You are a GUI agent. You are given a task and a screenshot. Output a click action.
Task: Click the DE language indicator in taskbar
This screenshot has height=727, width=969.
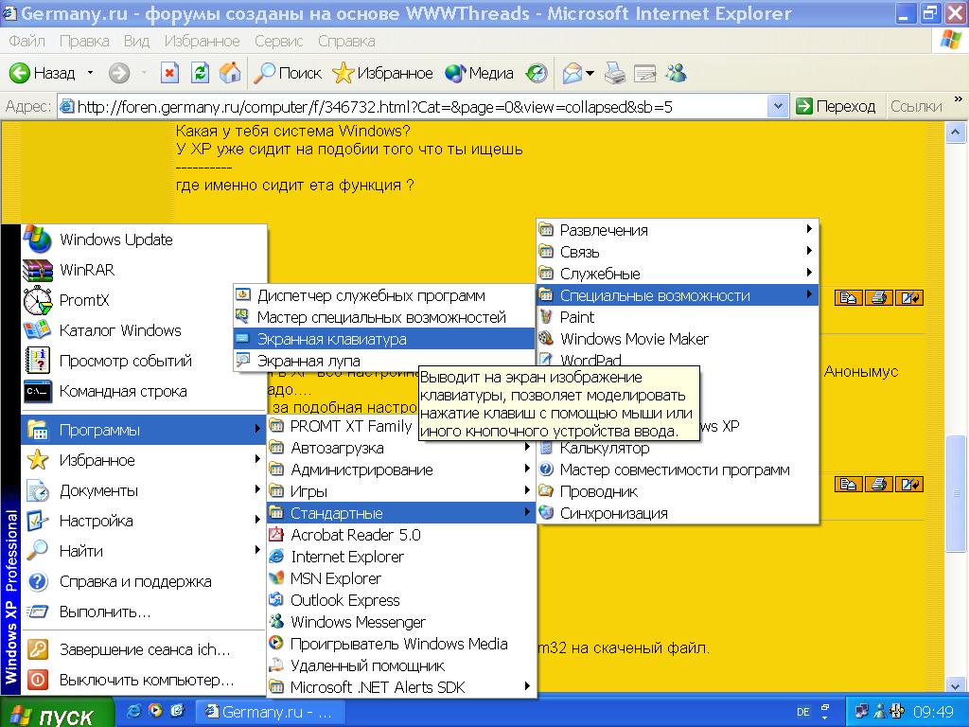click(x=802, y=712)
